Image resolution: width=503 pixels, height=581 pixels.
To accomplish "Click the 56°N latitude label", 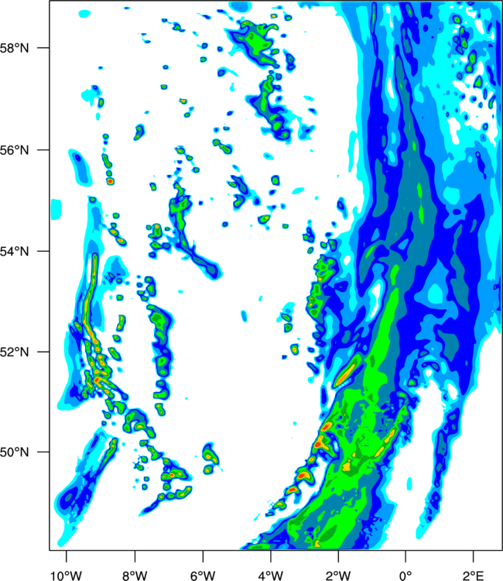I will (15, 150).
